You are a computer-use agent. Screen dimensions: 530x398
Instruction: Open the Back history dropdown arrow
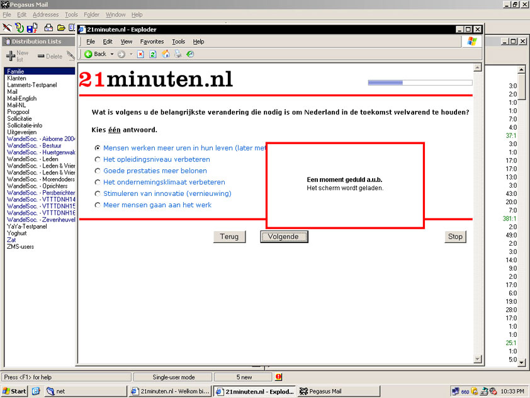112,54
